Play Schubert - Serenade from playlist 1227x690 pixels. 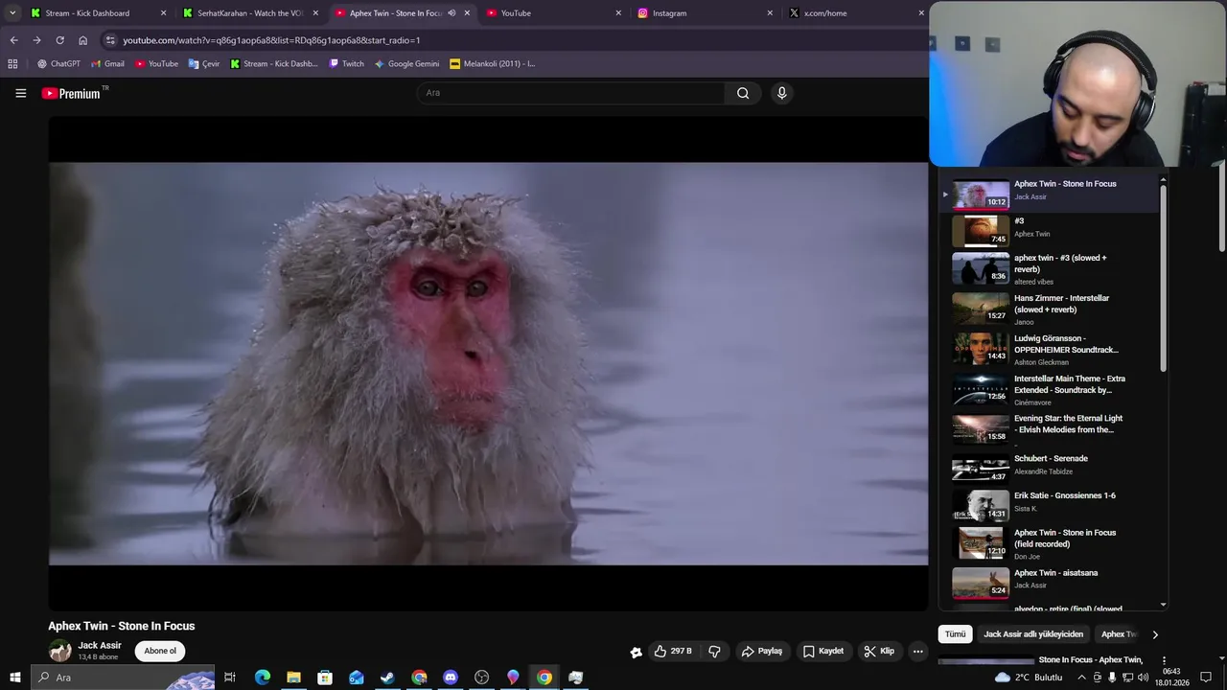tap(1050, 468)
